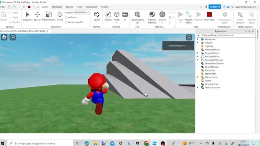260x146 pixels.
Task: Select StarterPack in the Esploratore
Action: [x=210, y=74]
